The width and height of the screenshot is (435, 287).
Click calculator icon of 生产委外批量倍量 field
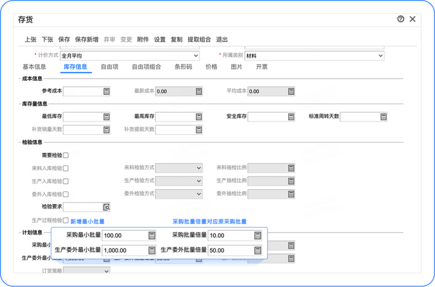click(x=258, y=250)
